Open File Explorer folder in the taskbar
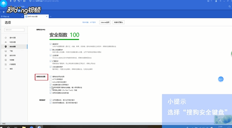The image size is (232, 128). tap(24, 127)
